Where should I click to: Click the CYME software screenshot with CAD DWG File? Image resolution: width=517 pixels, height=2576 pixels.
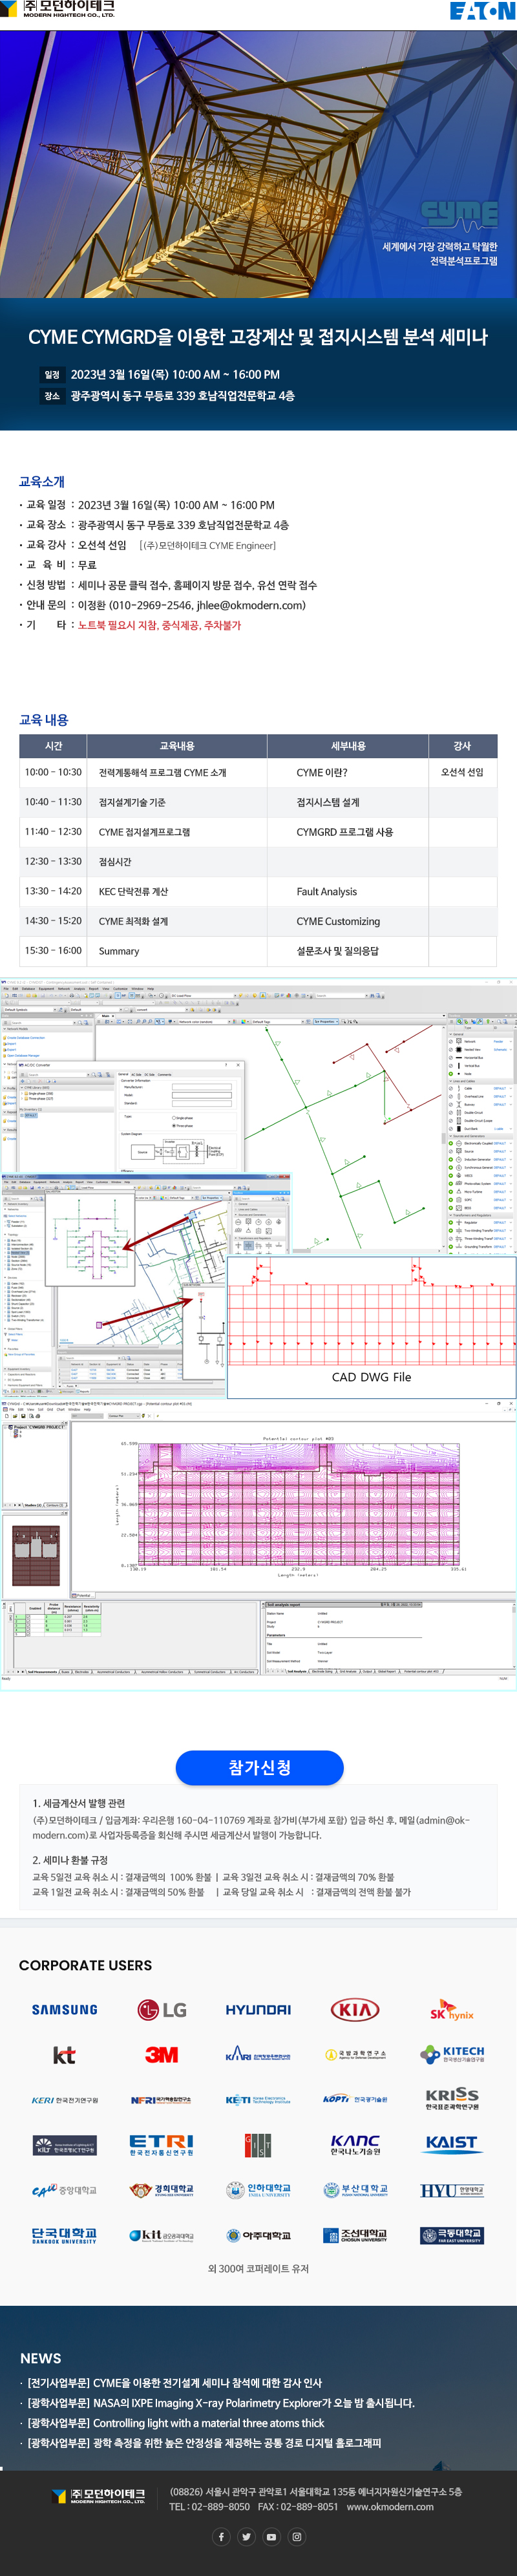point(258,1187)
